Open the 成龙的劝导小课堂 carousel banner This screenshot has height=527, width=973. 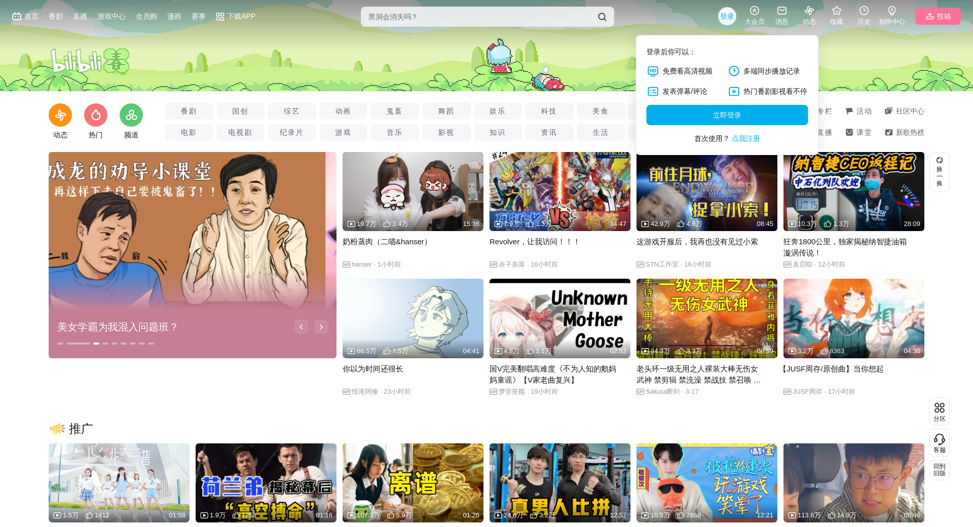(x=193, y=255)
